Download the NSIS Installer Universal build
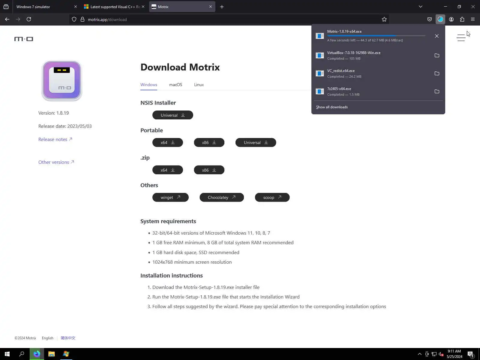This screenshot has height=360, width=480. (x=173, y=115)
